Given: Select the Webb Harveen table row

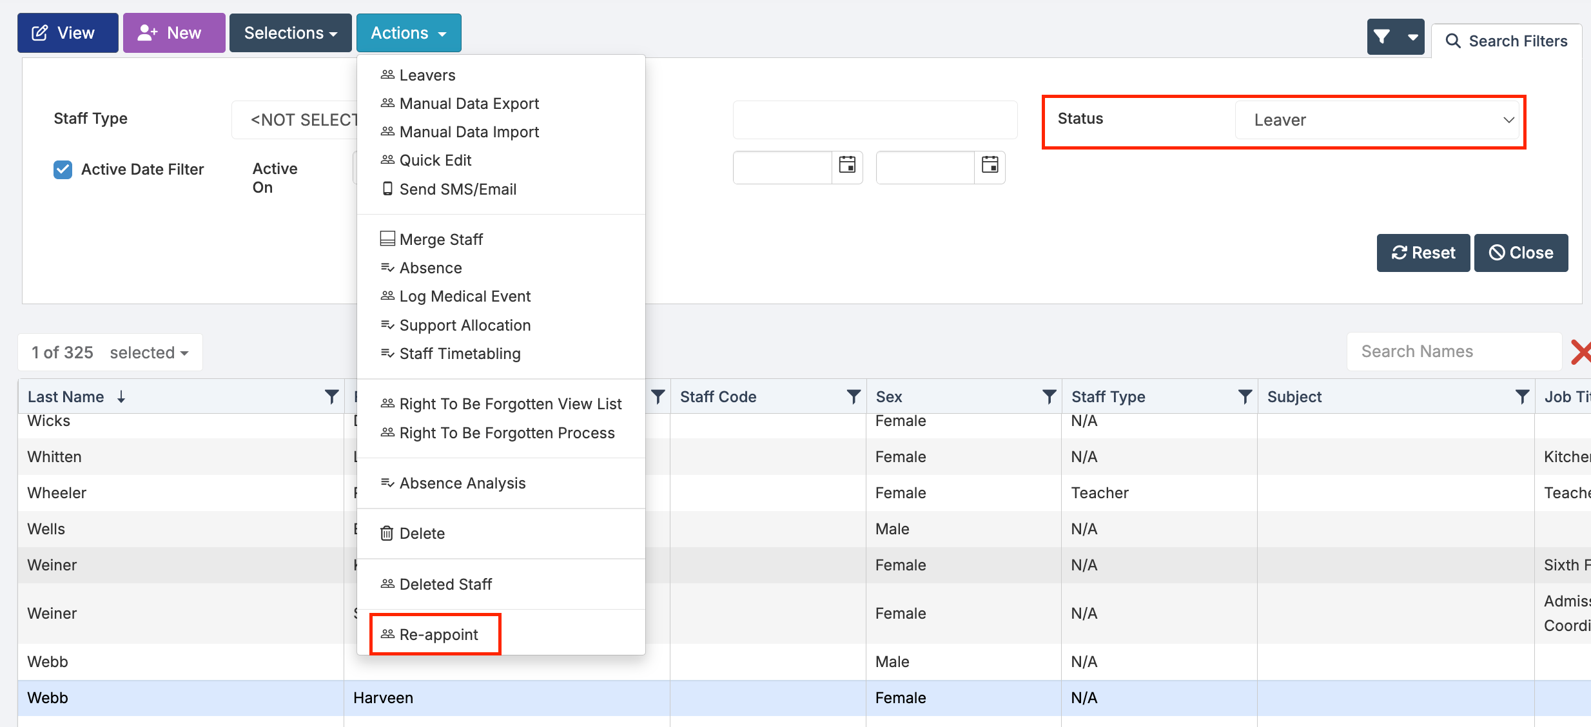Looking at the screenshot, I should pos(805,698).
